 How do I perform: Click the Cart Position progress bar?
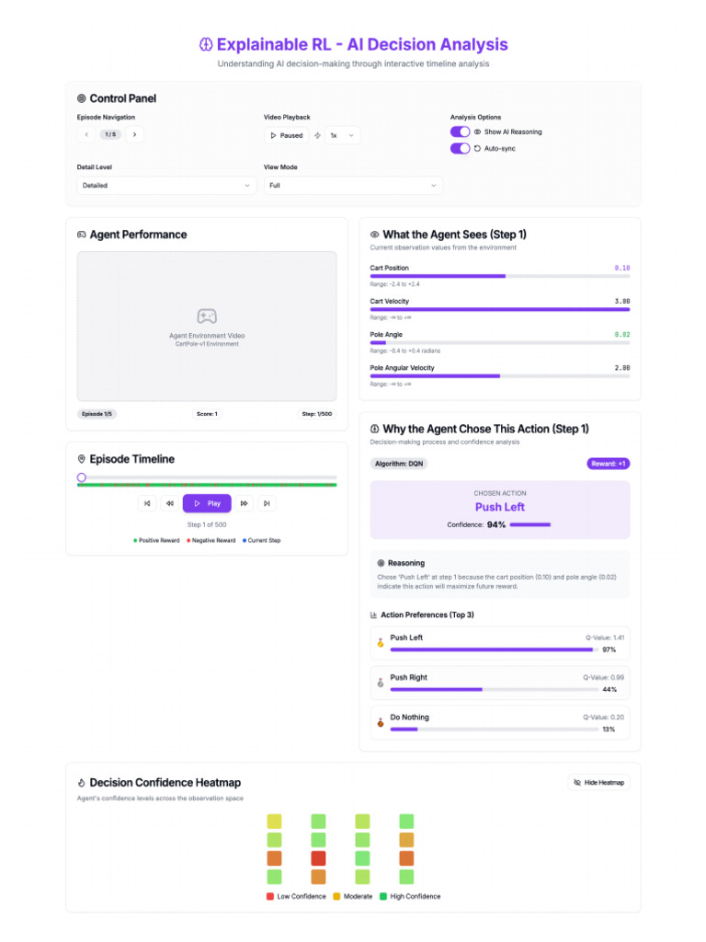499,276
